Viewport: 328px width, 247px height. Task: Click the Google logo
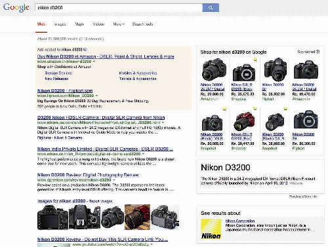click(16, 7)
